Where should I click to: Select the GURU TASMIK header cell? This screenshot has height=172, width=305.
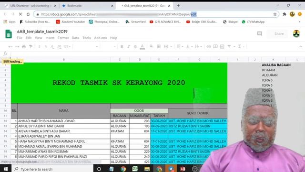(x=197, y=113)
